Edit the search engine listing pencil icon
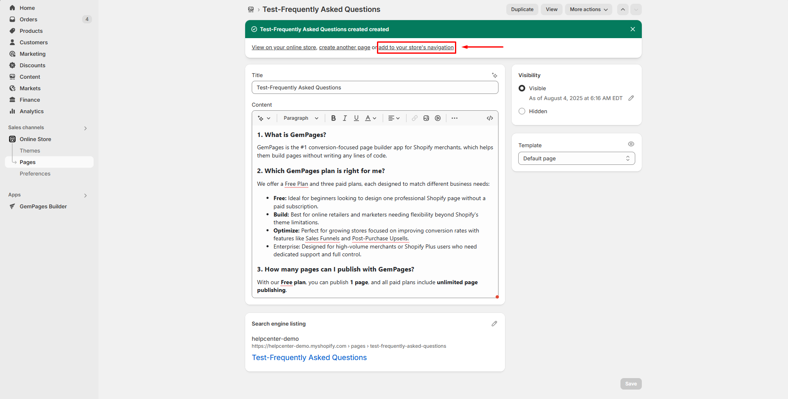788x399 pixels. click(x=494, y=324)
